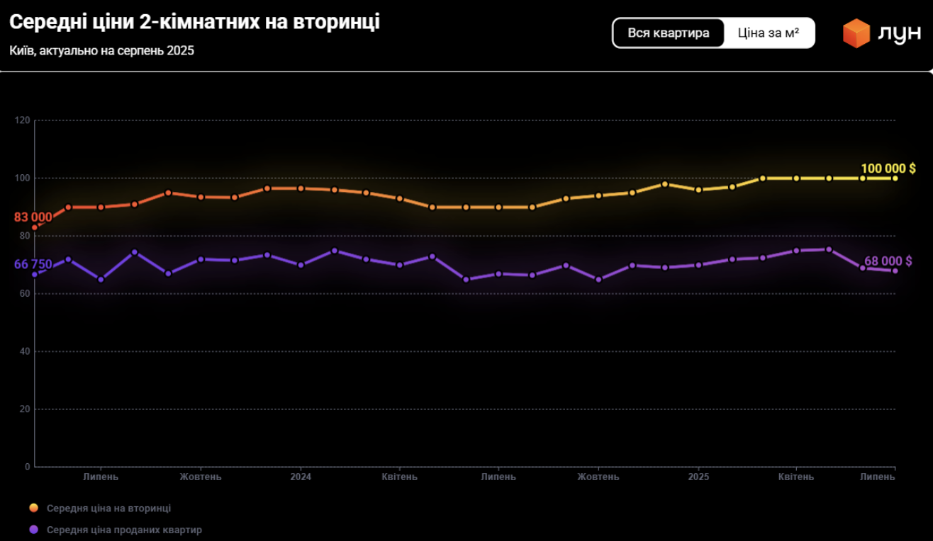Viewport: 933px width, 541px height.
Task: Click the "ЛУН" brand name text
Action: pyautogui.click(x=899, y=34)
